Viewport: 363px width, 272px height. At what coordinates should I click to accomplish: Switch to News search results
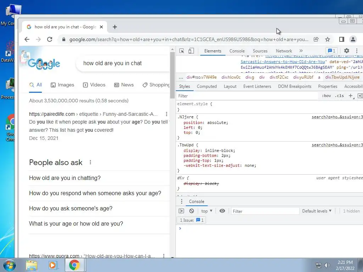click(124, 85)
